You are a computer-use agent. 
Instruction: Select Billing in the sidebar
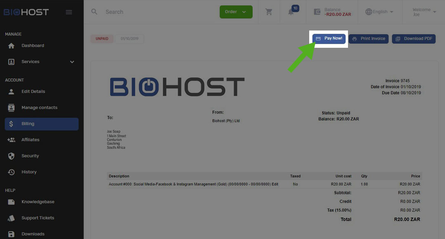[41, 124]
